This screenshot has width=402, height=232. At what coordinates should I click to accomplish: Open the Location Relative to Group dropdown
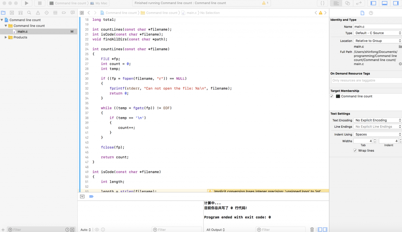tap(377, 41)
